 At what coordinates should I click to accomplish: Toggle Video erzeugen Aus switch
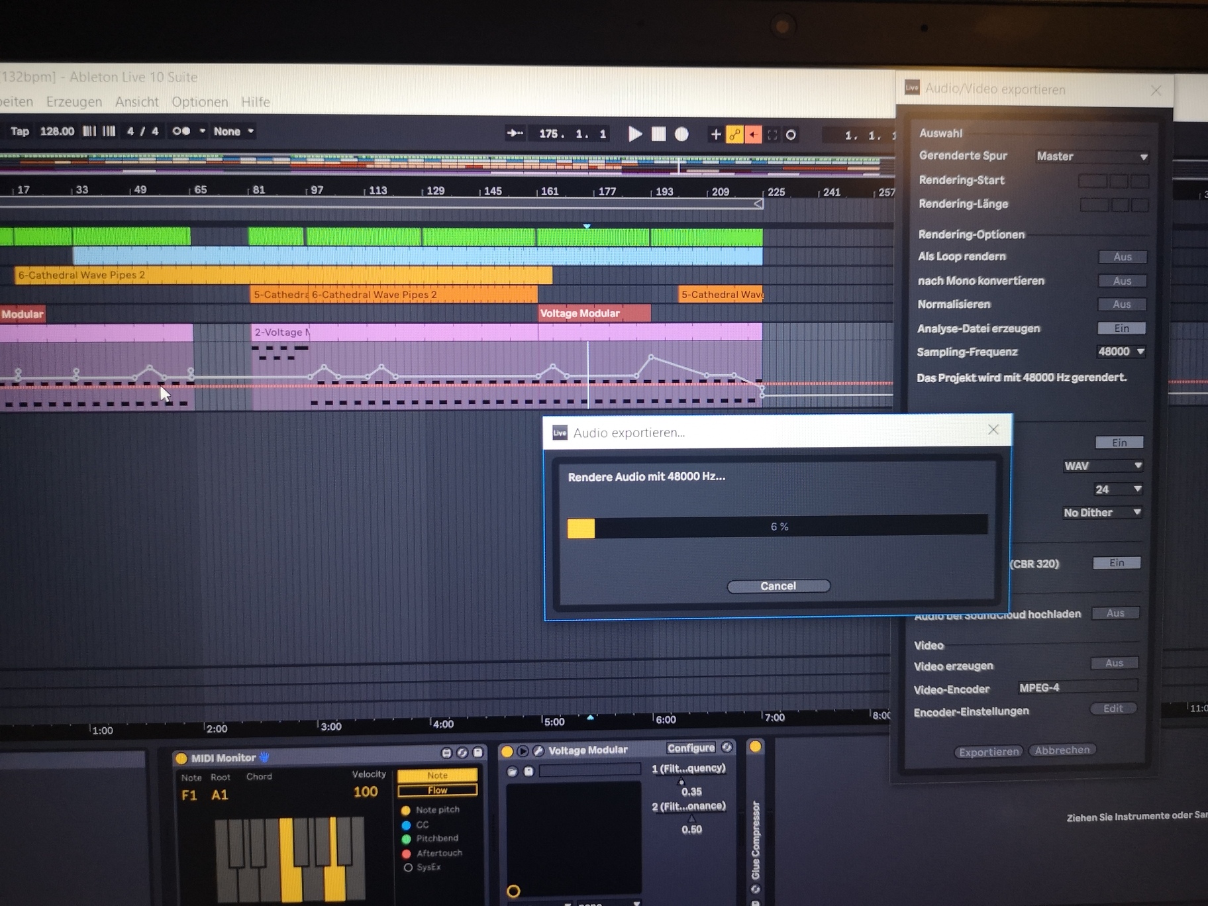click(1114, 663)
